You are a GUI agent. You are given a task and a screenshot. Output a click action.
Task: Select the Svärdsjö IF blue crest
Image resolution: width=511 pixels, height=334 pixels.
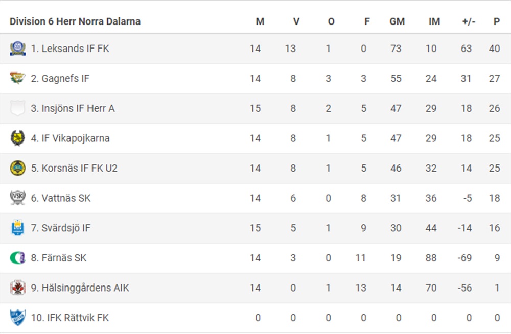tap(17, 228)
